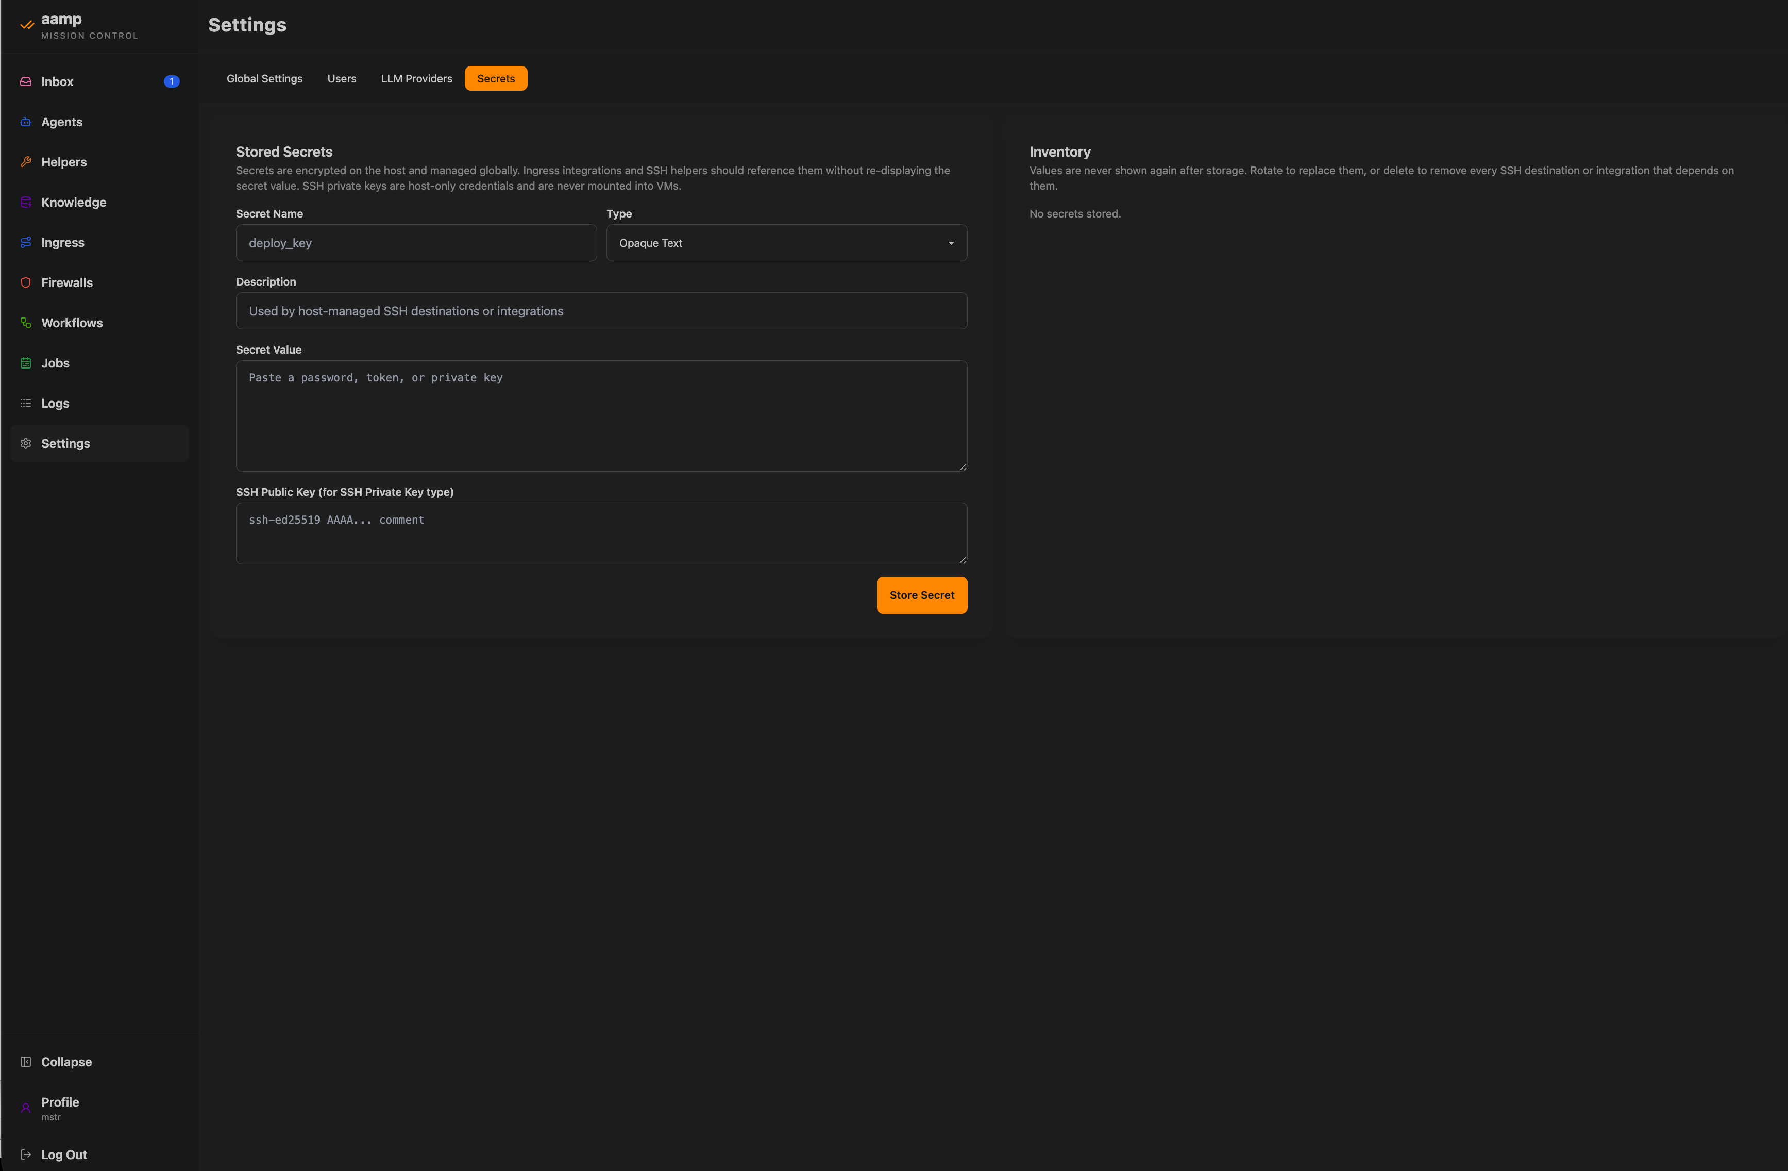Viewport: 1788px width, 1171px height.
Task: Go to Ingress page
Action: tap(99, 242)
